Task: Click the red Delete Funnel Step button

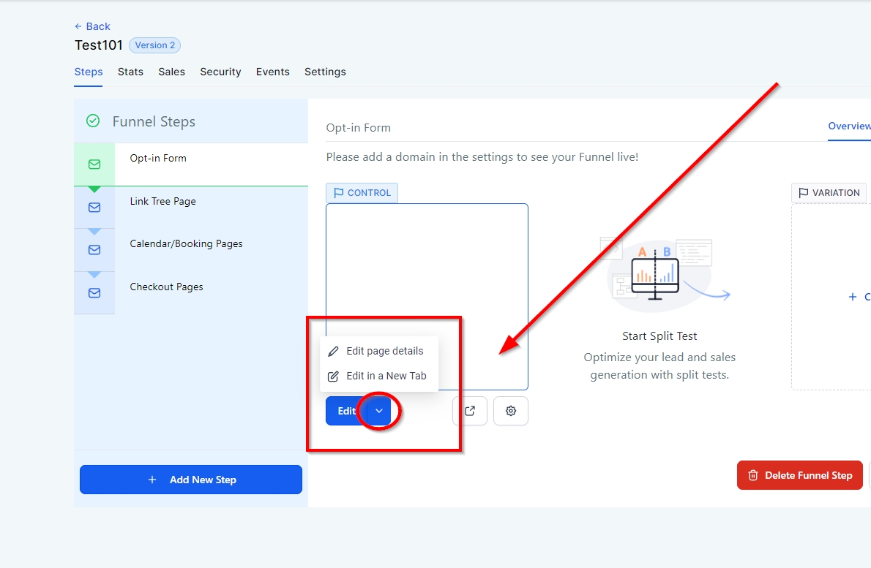Action: tap(800, 475)
